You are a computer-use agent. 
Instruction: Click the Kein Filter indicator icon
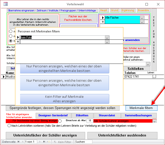coord(55,142)
